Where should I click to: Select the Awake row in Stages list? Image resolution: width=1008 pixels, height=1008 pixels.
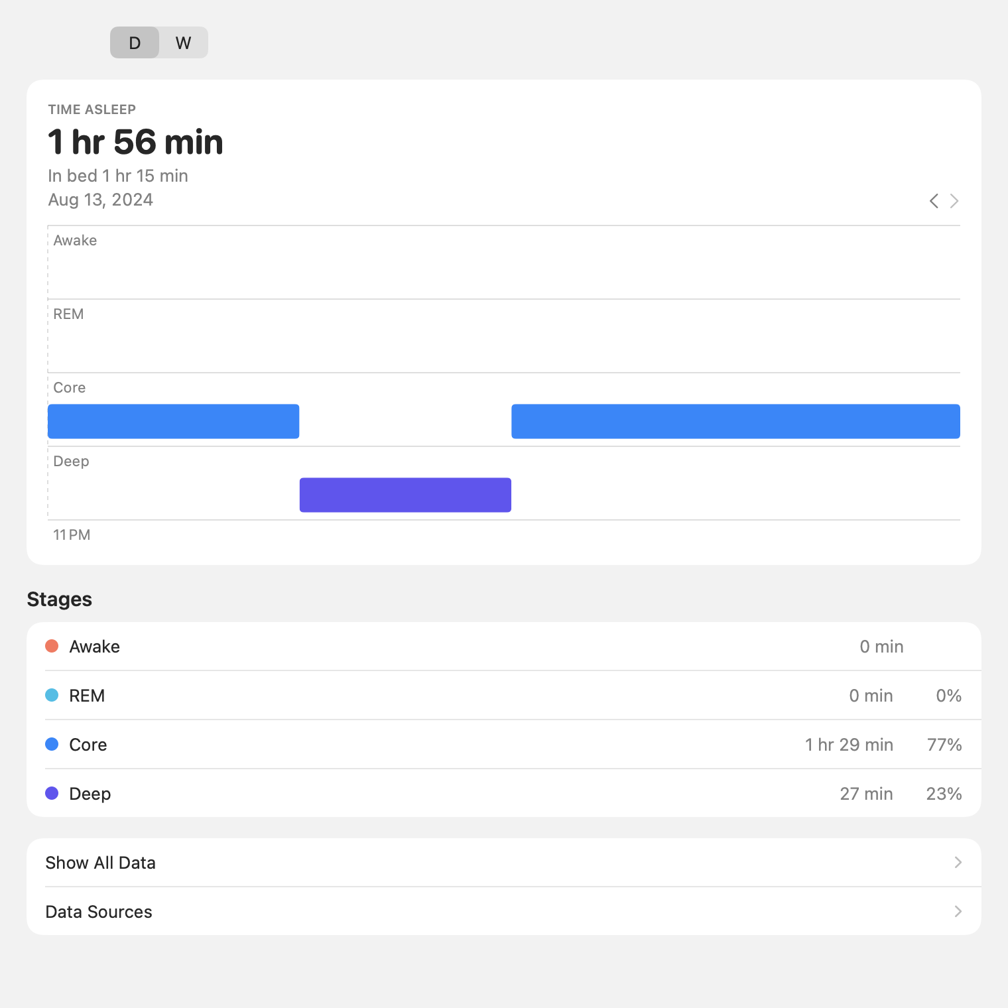point(504,647)
